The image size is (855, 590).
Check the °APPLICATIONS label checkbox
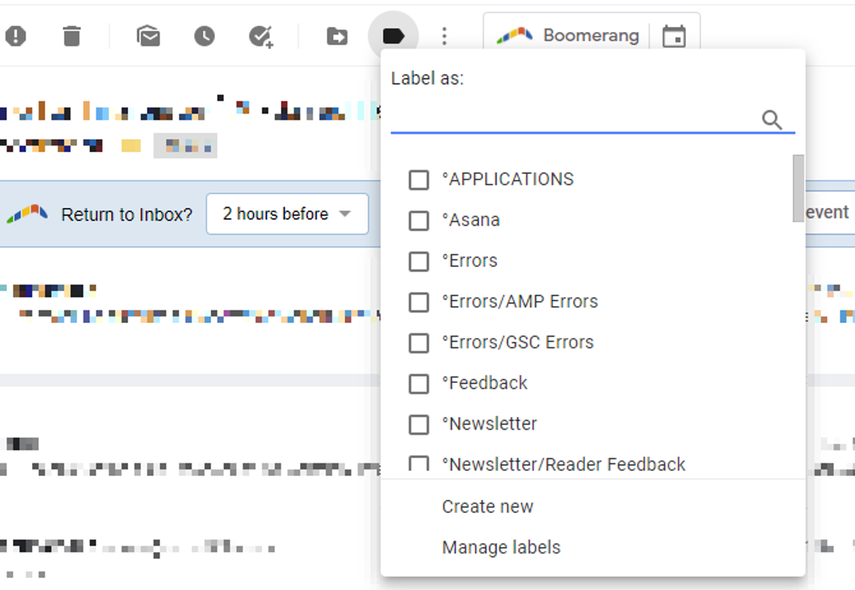click(418, 180)
